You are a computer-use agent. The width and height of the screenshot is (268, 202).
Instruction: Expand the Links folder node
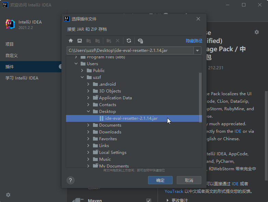click(88, 145)
